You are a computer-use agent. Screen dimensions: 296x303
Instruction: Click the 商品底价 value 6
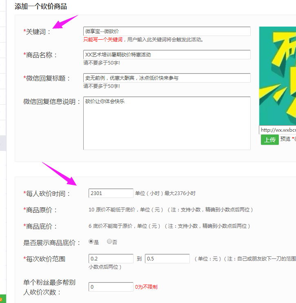(x=90, y=226)
